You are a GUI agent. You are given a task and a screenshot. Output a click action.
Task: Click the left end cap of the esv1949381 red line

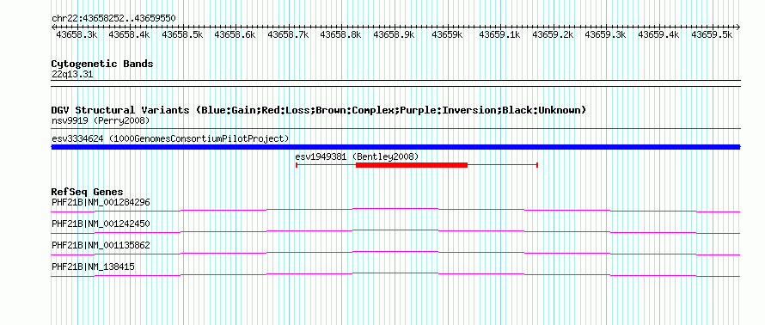pyautogui.click(x=297, y=165)
